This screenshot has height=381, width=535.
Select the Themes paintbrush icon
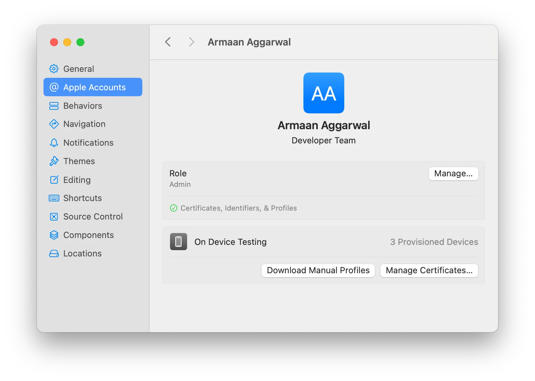pos(54,161)
